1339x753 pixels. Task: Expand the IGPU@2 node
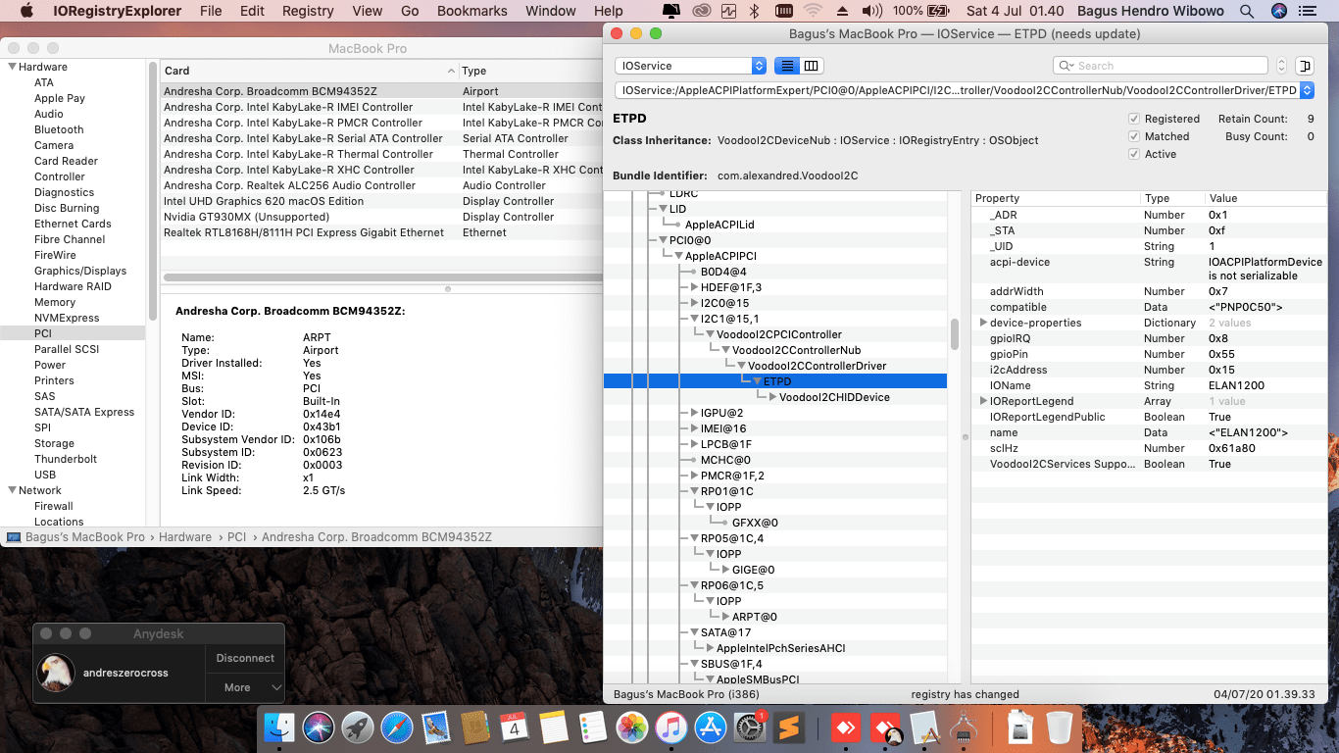694,413
